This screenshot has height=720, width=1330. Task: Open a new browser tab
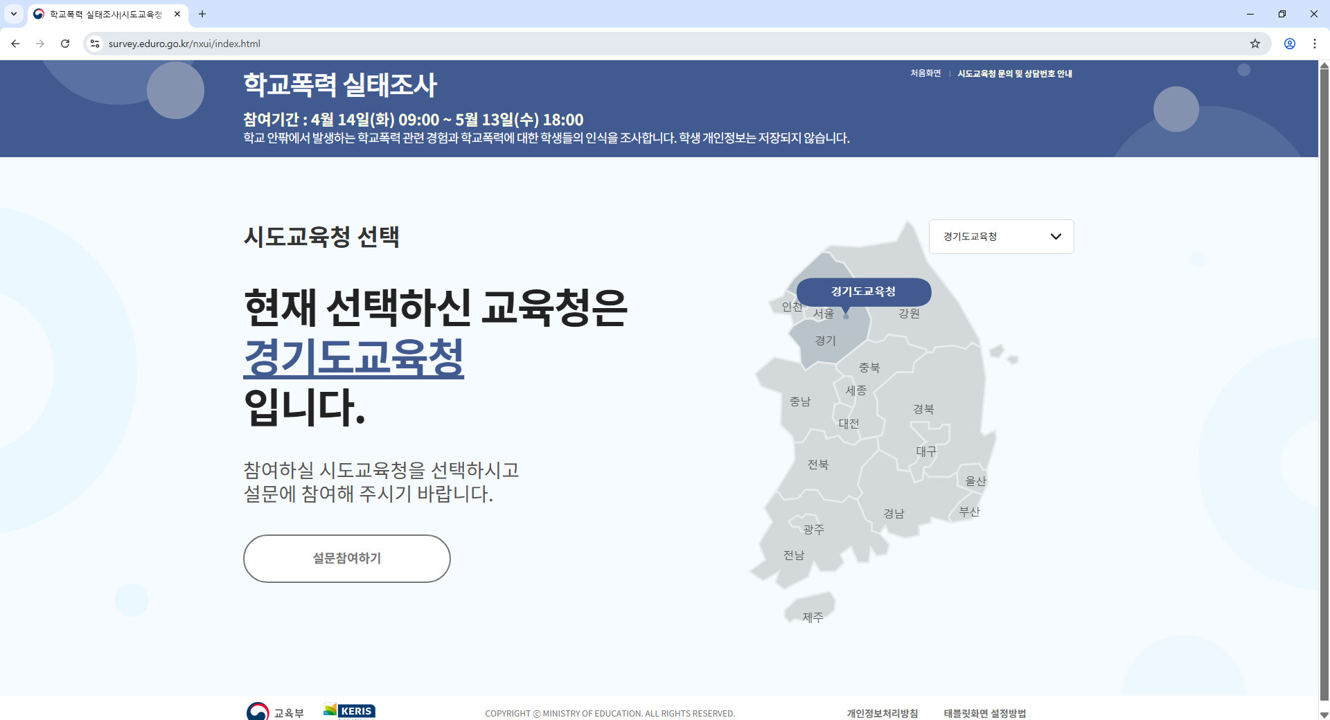point(202,14)
